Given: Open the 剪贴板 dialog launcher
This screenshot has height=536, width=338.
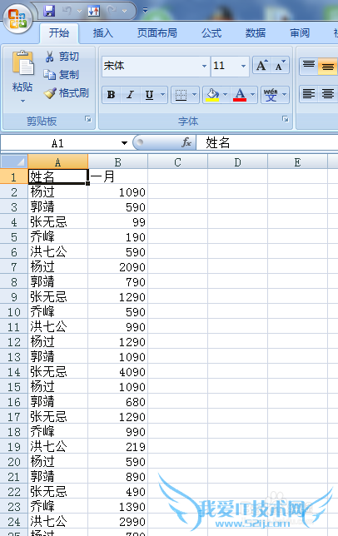Looking at the screenshot, I should 88,119.
